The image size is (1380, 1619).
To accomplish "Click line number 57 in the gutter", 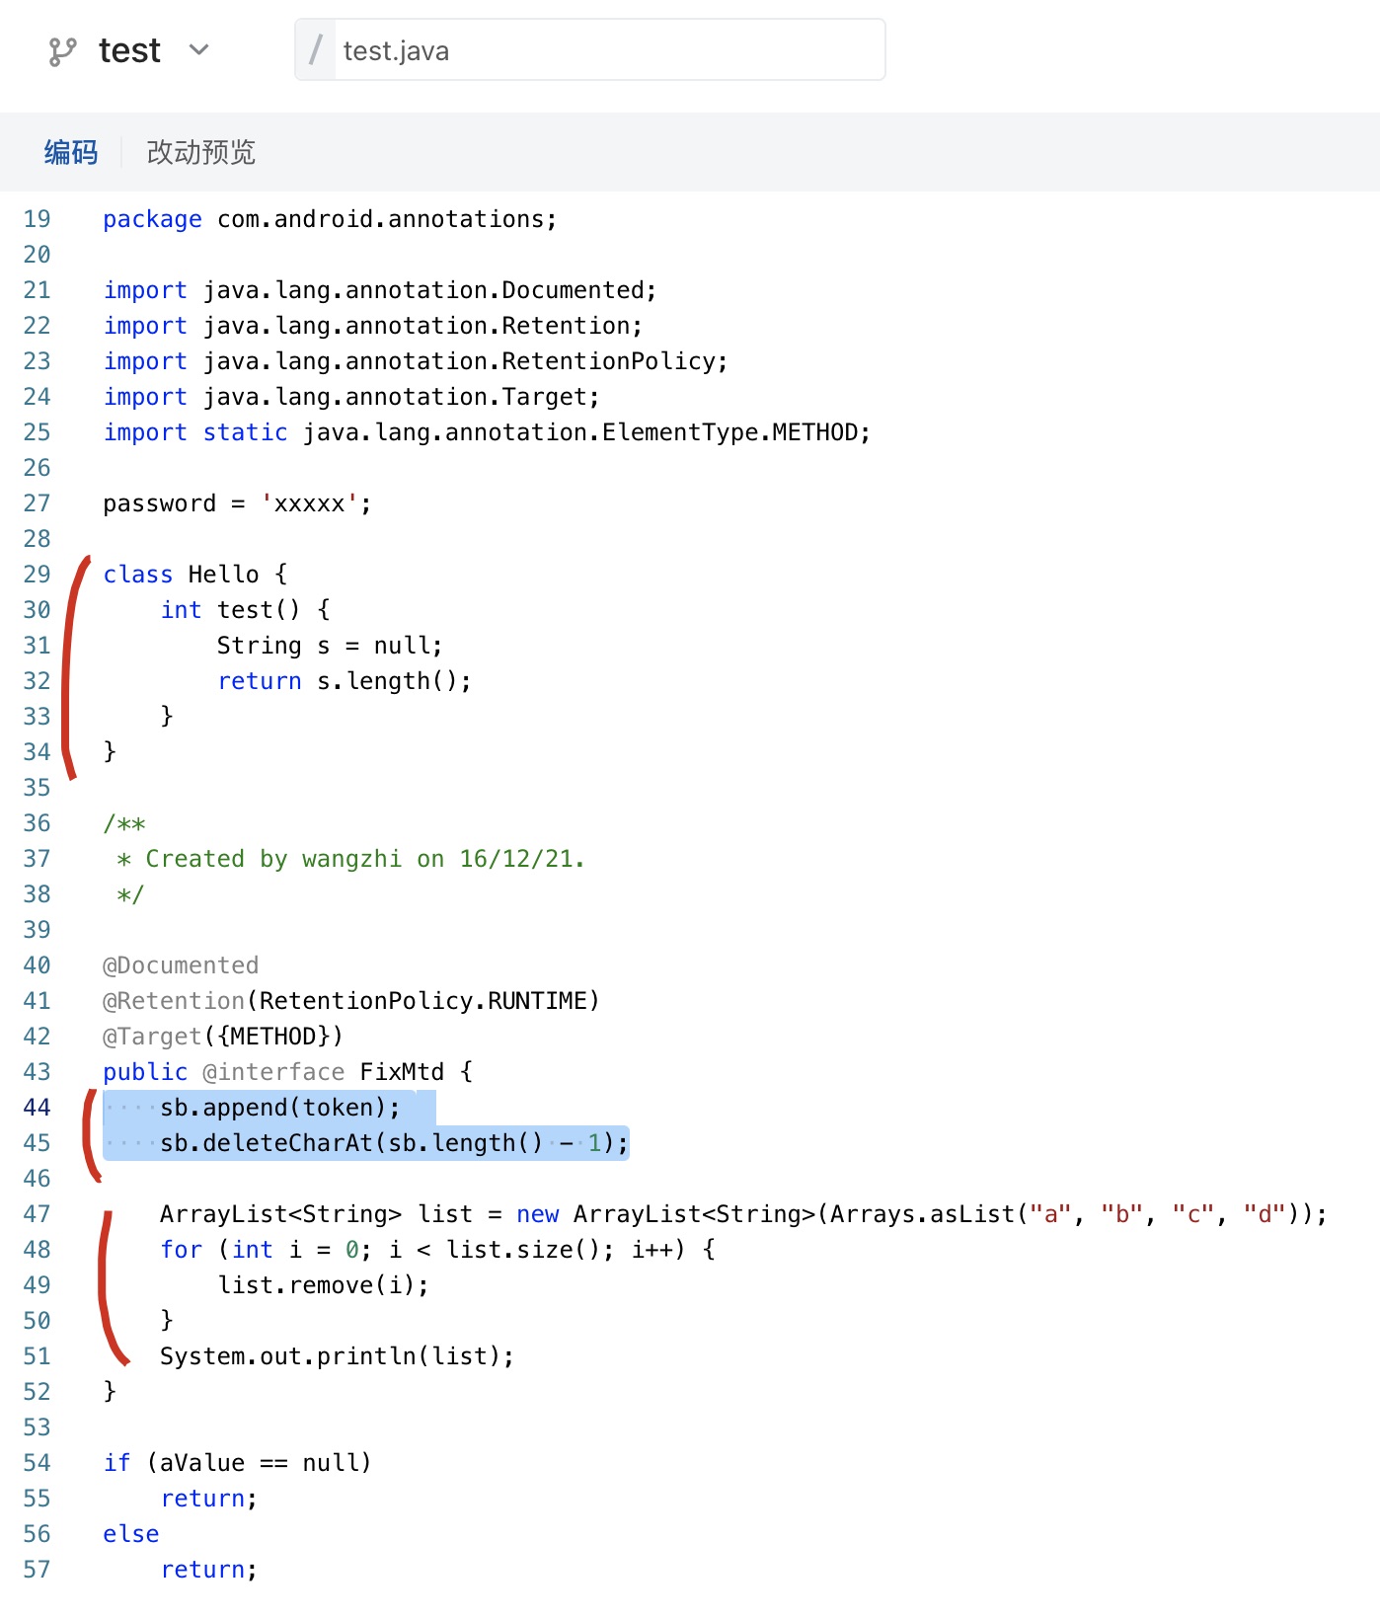I will pyautogui.click(x=37, y=1570).
